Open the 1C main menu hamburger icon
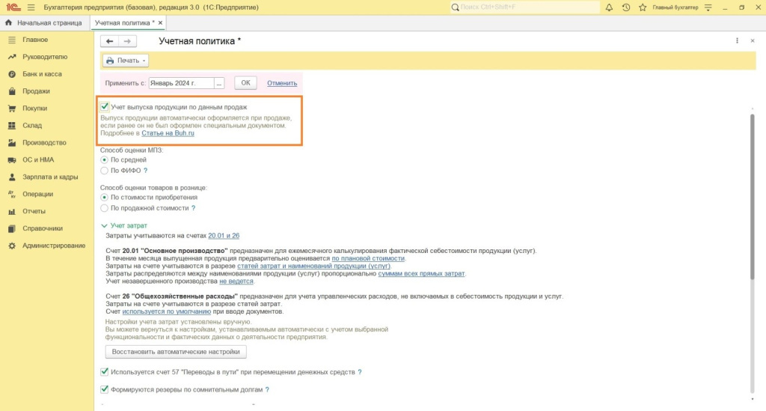This screenshot has height=411, width=766. coord(31,7)
